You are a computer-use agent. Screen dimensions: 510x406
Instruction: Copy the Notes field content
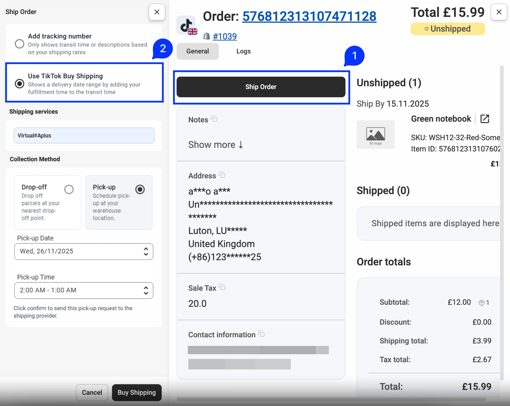pos(214,119)
